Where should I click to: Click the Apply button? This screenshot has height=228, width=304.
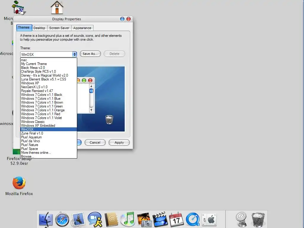pyautogui.click(x=119, y=142)
